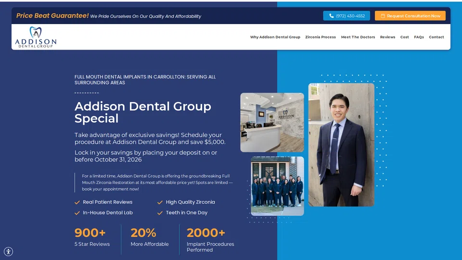The image size is (462, 260).
Task: Click the Addison Dental Group Special heading
Action: (x=143, y=112)
